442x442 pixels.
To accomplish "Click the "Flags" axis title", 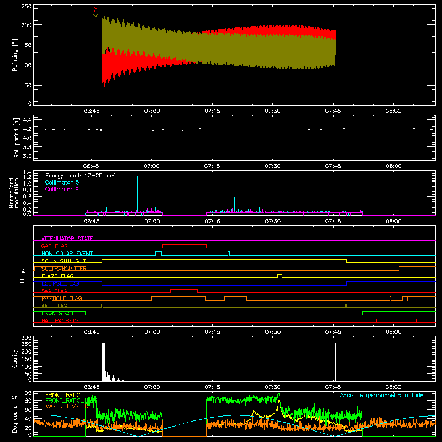I will point(22,276).
